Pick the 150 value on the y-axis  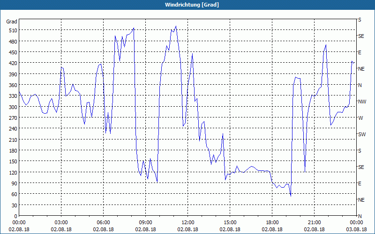13,161
